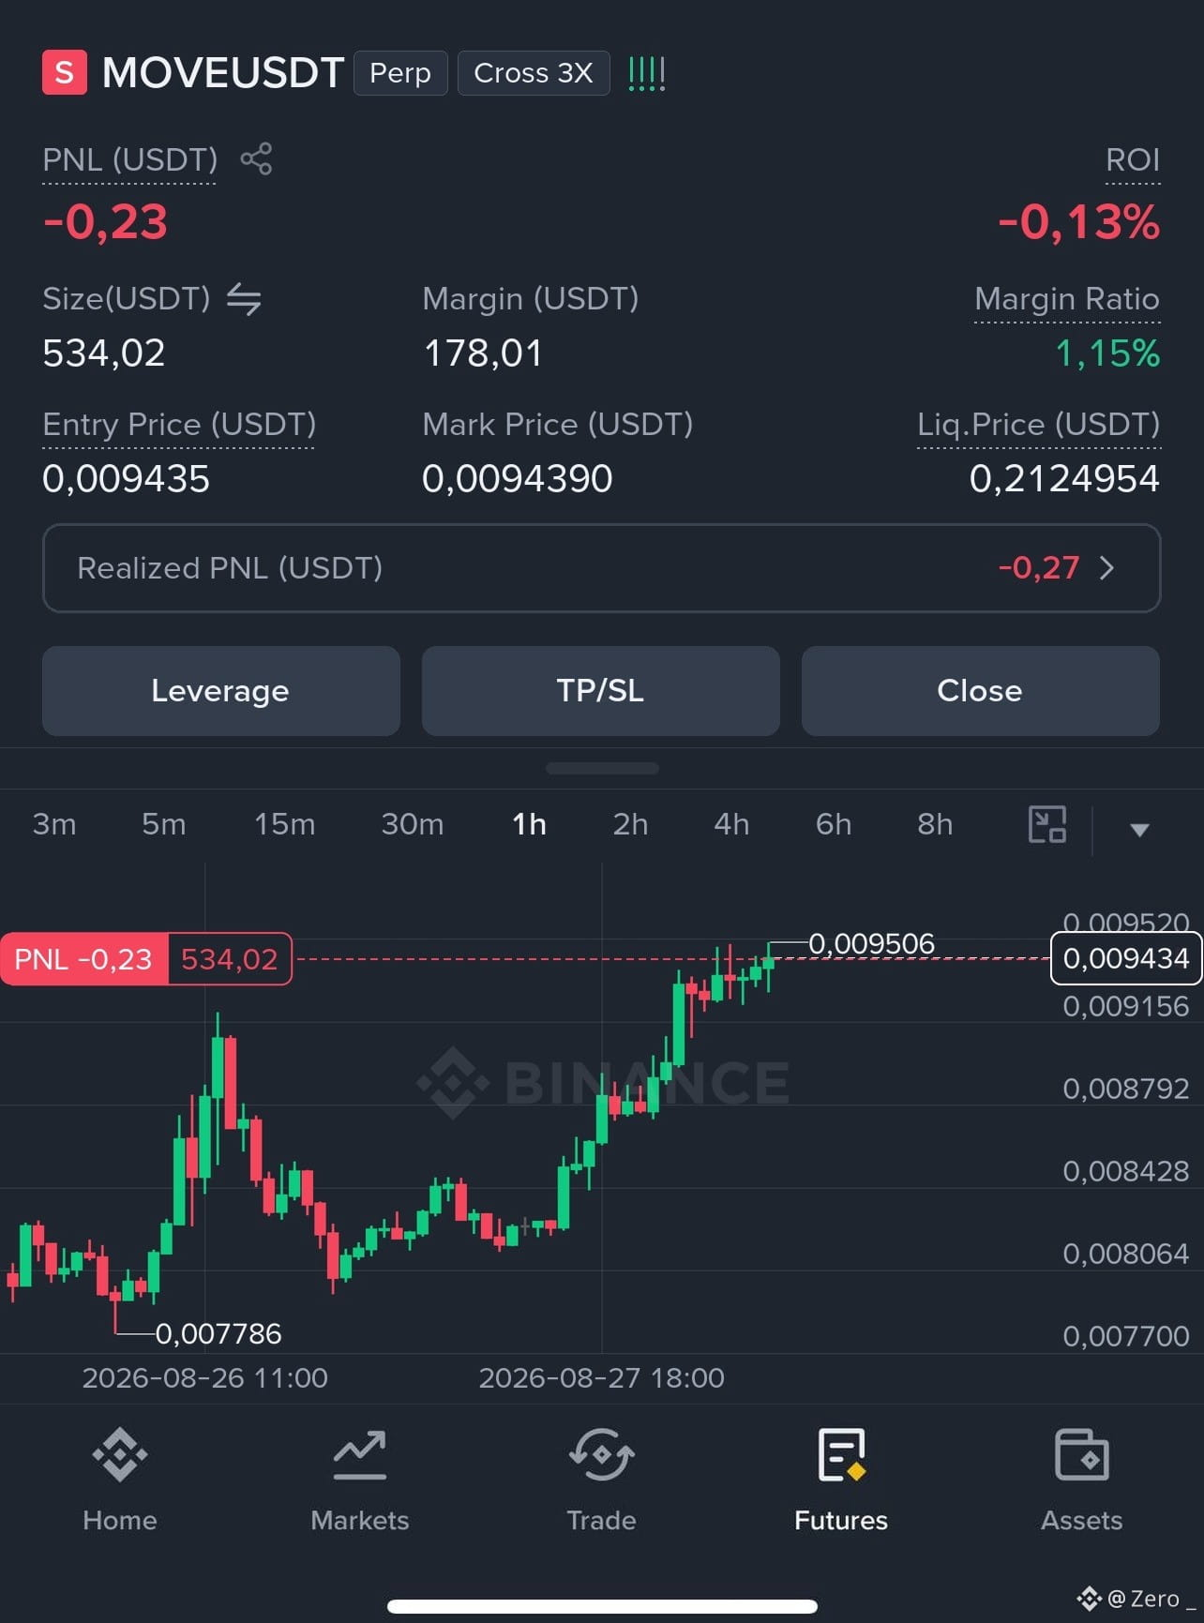Toggle size unit swap arrows beside Size(USDT)
Image resolution: width=1204 pixels, height=1623 pixels.
pos(244,299)
